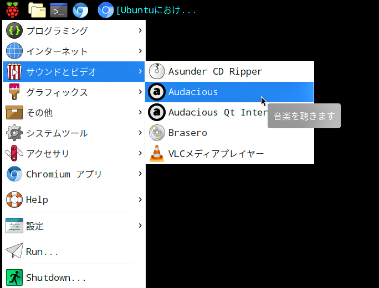Open the インターネット menu category

tap(74, 51)
